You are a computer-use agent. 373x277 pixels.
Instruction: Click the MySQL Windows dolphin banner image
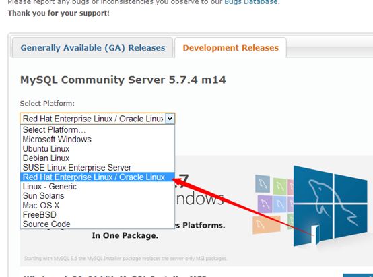[330, 206]
